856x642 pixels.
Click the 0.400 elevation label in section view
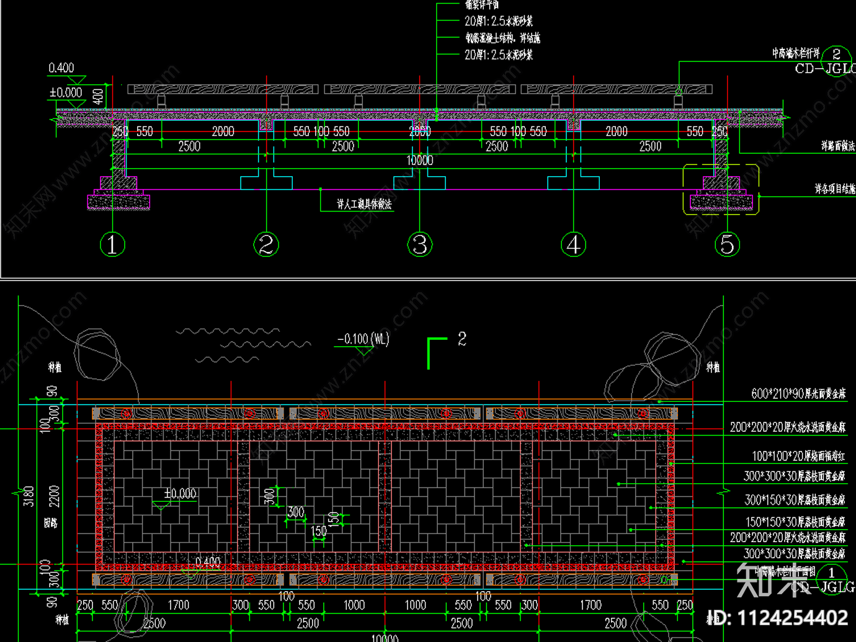[x=61, y=68]
